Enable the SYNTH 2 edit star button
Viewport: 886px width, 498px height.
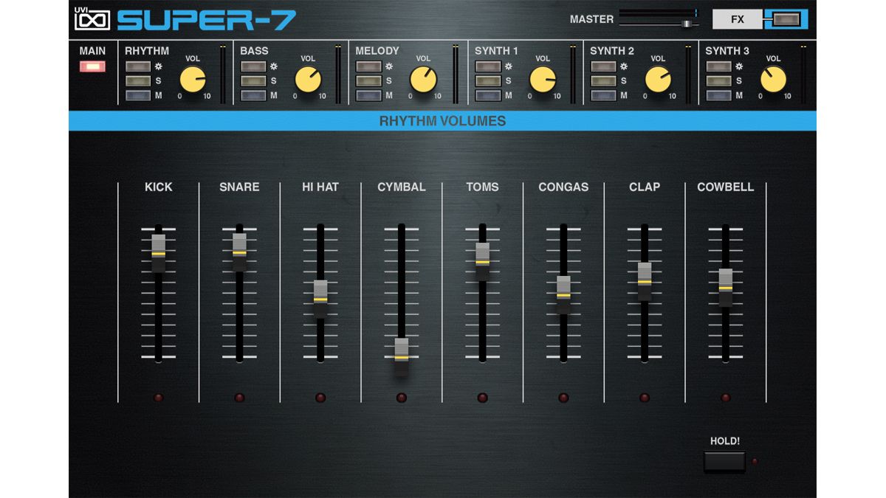point(603,66)
